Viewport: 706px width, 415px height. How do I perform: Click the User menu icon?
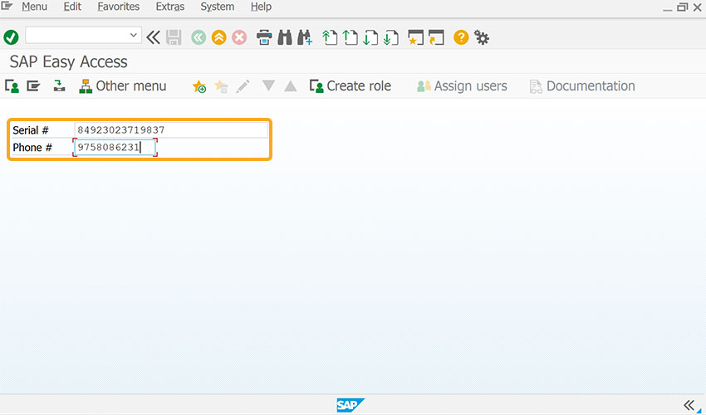tap(12, 86)
